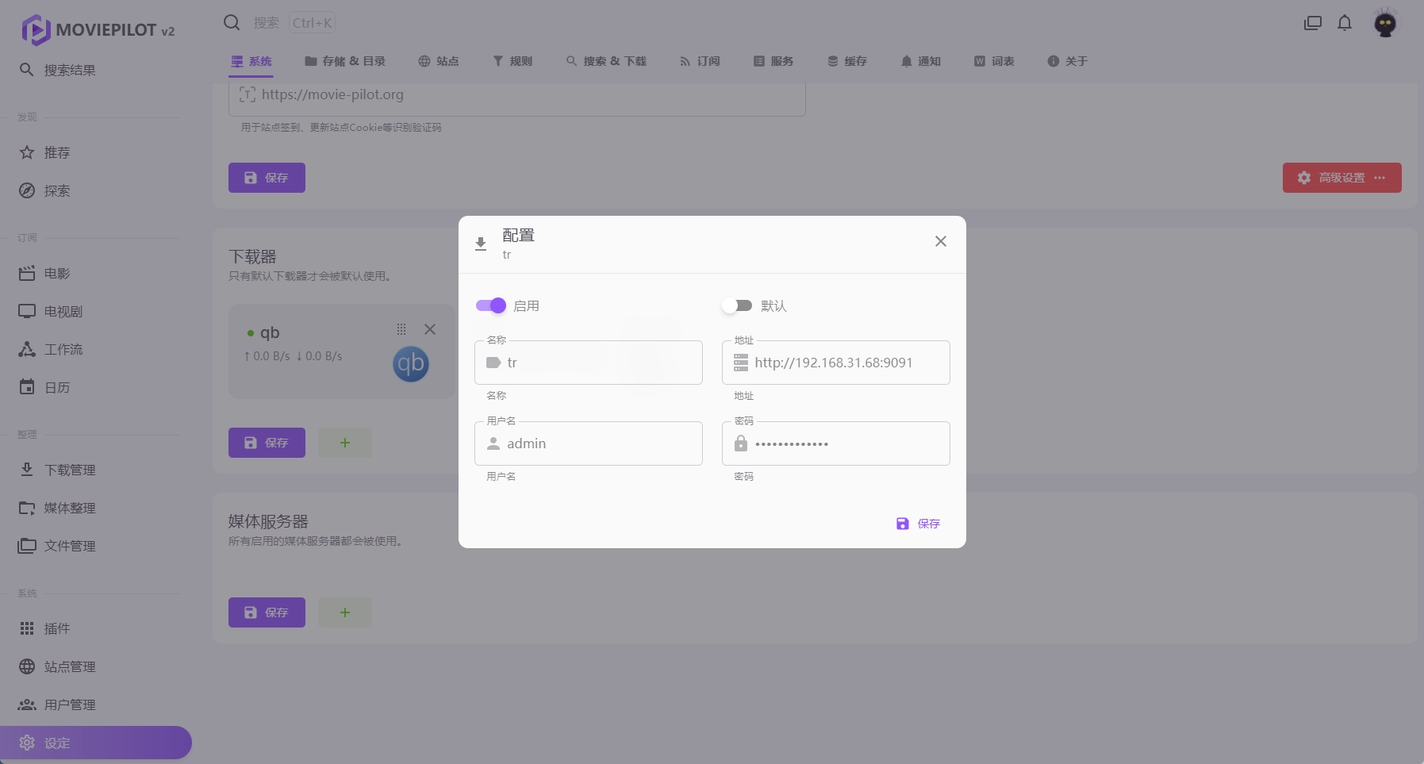The height and width of the screenshot is (764, 1424).
Task: Open 下载管理 in the sidebar
Action: pos(96,470)
